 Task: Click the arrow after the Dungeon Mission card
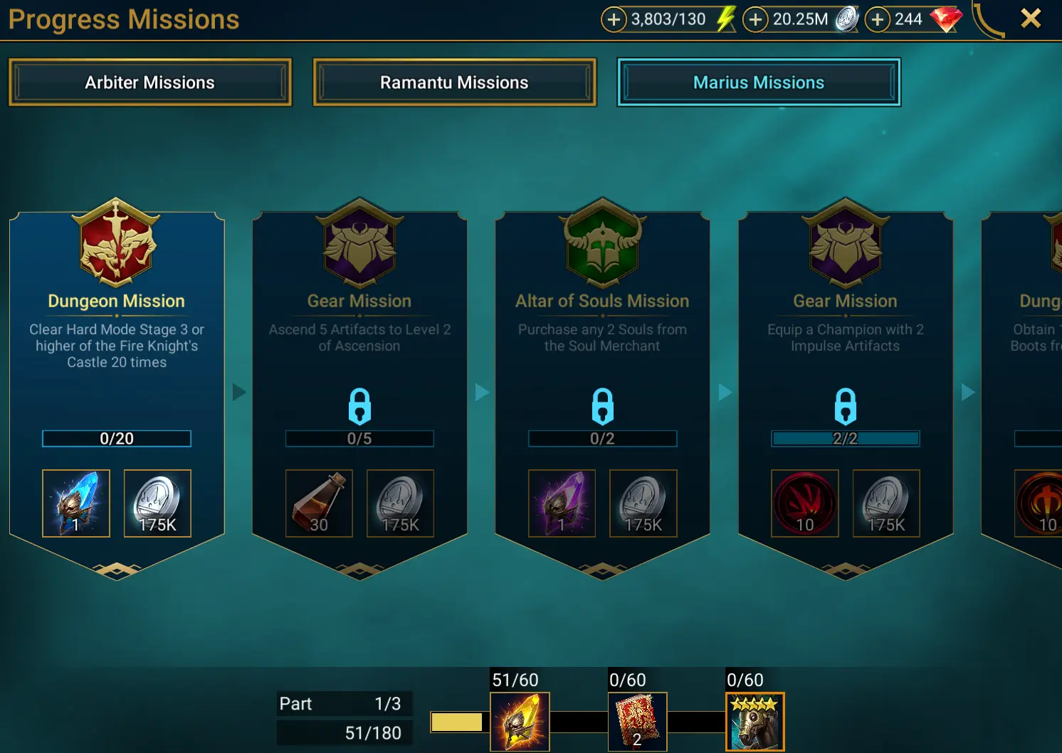point(239,392)
